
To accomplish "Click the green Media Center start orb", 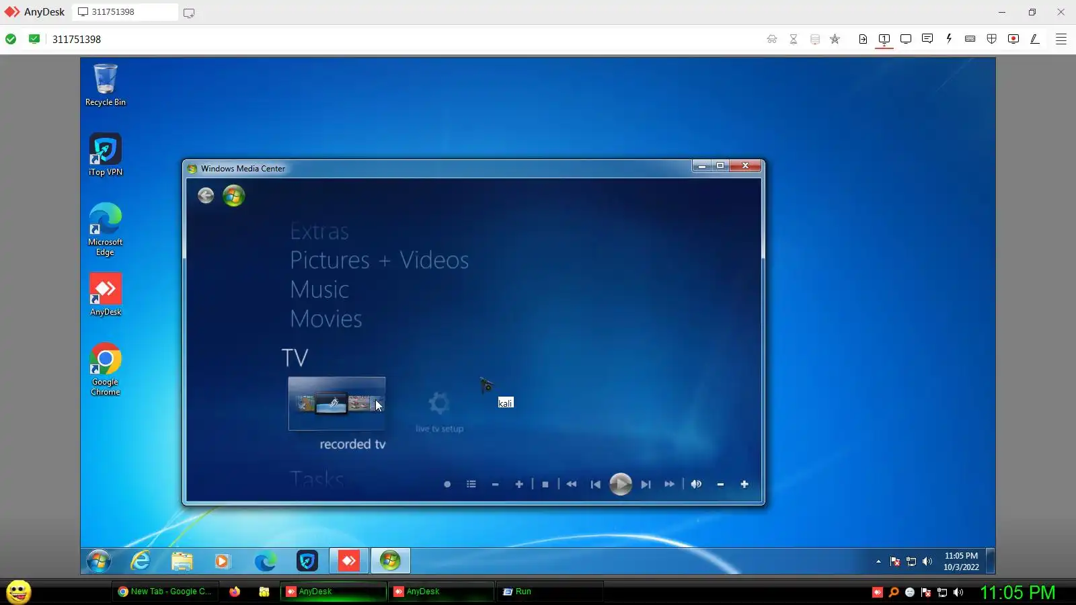I will pyautogui.click(x=234, y=196).
